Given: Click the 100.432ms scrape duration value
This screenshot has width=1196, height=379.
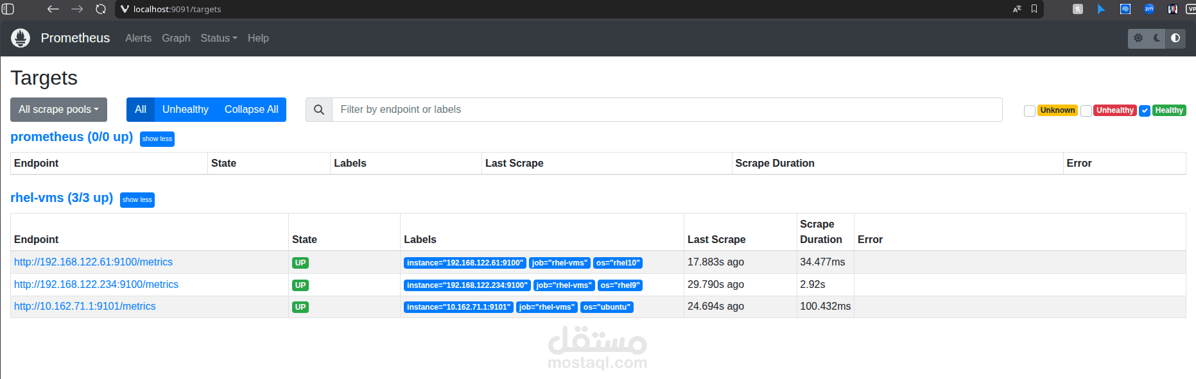Looking at the screenshot, I should pyautogui.click(x=826, y=307).
